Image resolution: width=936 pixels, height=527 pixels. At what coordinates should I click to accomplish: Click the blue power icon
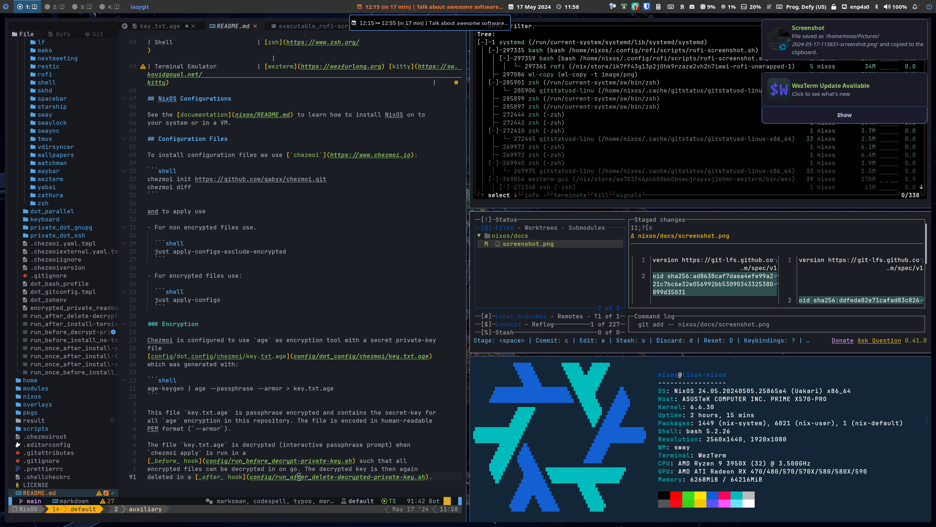click(x=929, y=7)
